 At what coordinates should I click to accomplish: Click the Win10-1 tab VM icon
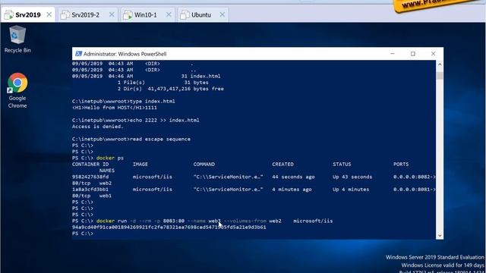128,14
